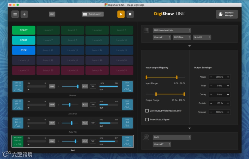
Task: Toggle LINK on the Master slot
Action: point(52,86)
